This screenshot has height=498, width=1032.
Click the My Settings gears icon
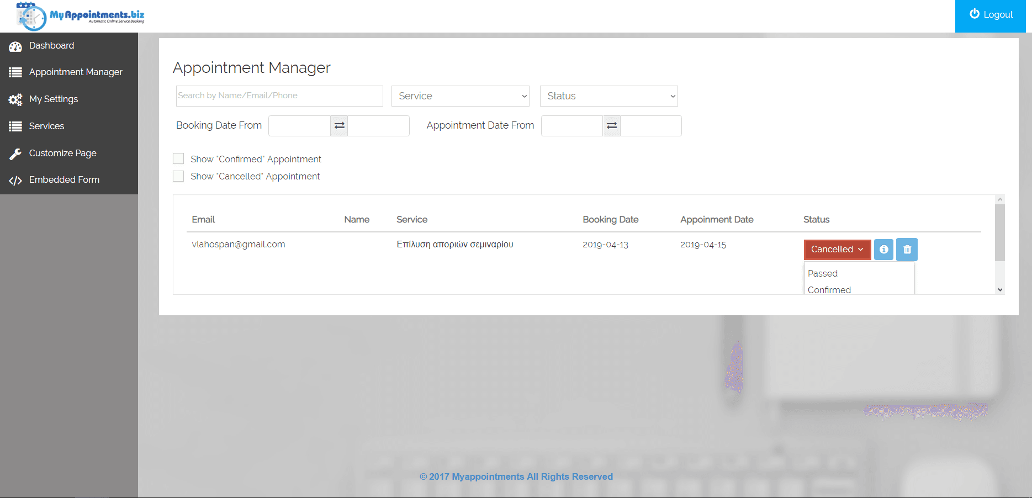[x=15, y=99]
